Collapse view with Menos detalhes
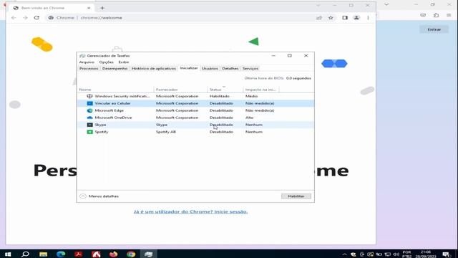 [99, 196]
